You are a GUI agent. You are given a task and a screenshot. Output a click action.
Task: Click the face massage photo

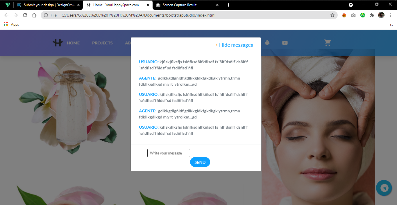click(x=318, y=127)
